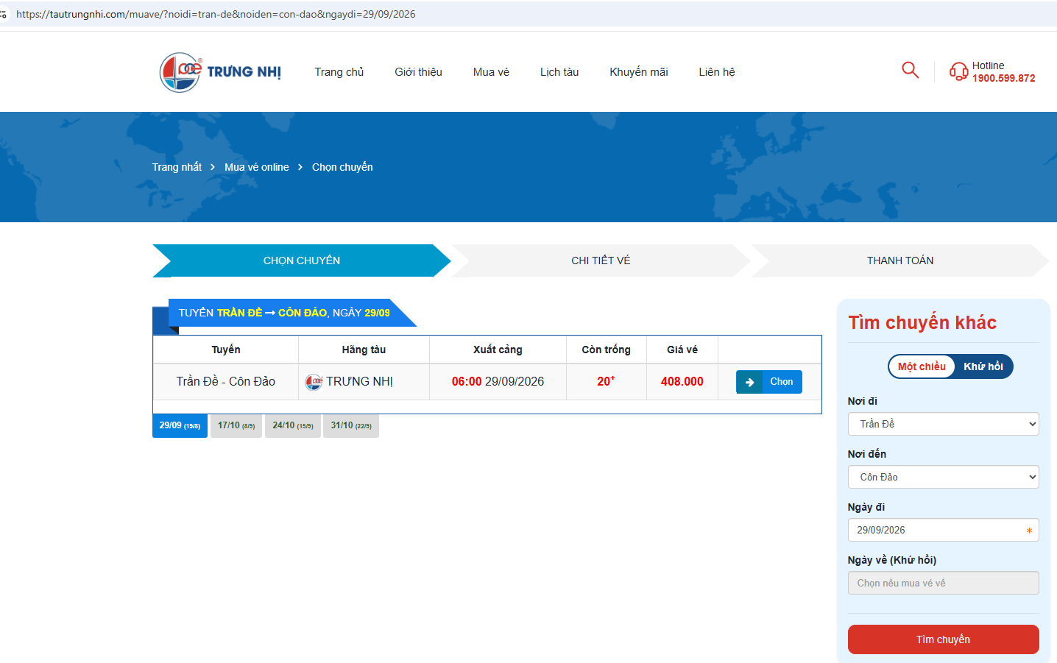Open Lịch tàu menu item

pos(559,72)
